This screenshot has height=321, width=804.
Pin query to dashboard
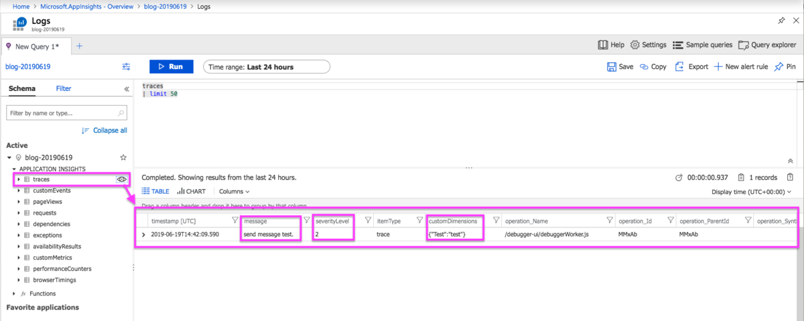(785, 67)
